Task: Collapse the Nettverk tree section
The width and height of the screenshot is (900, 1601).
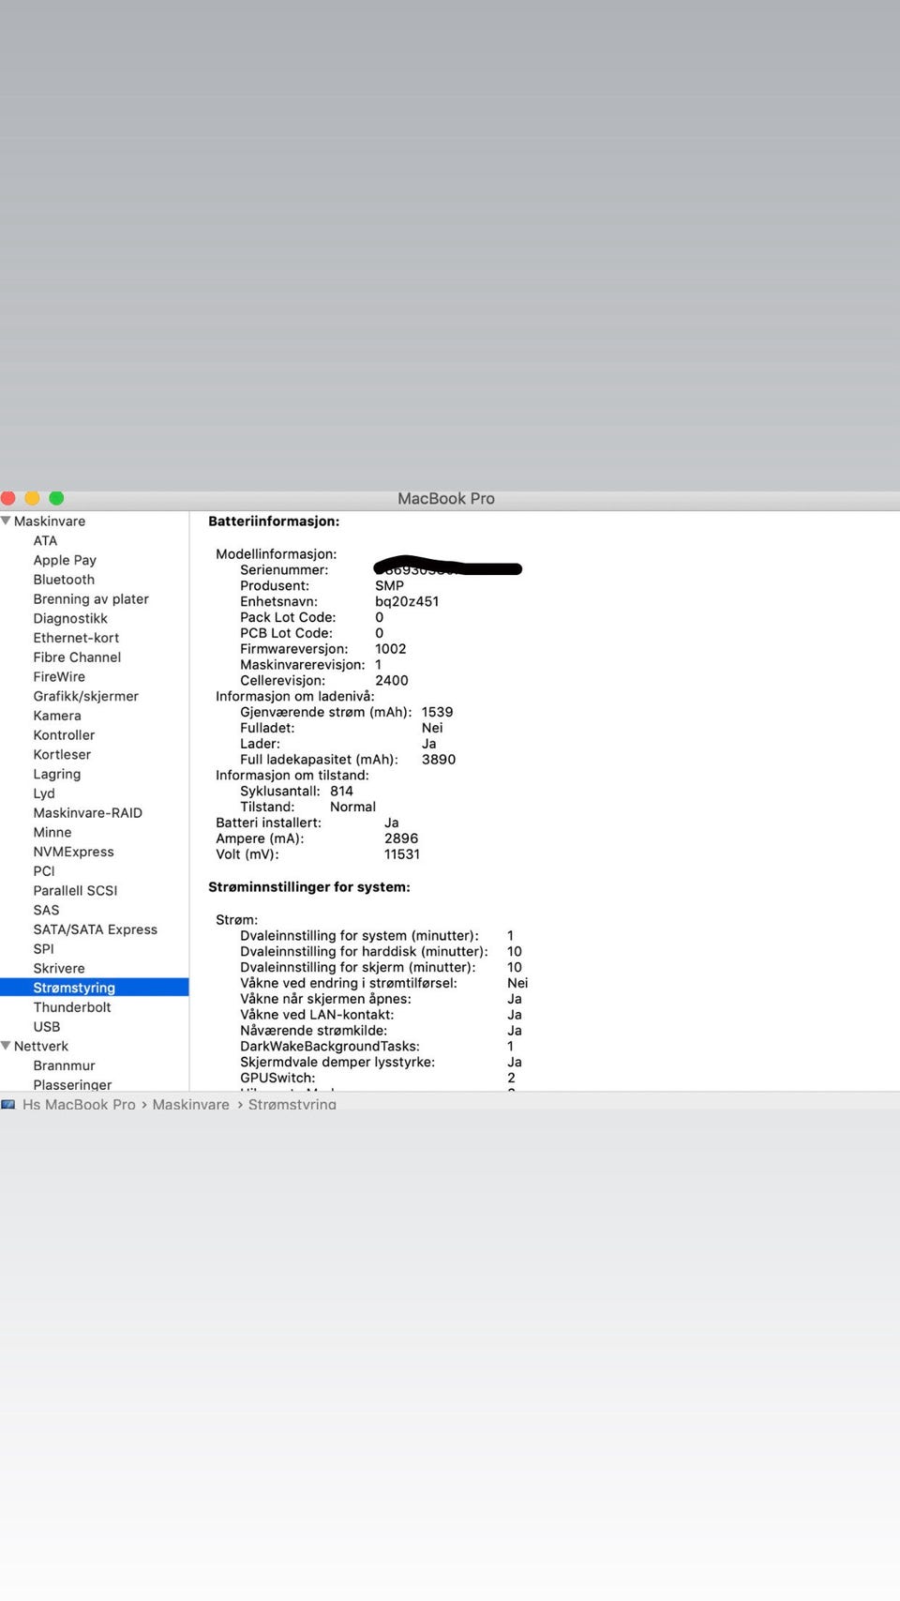Action: [6, 1046]
